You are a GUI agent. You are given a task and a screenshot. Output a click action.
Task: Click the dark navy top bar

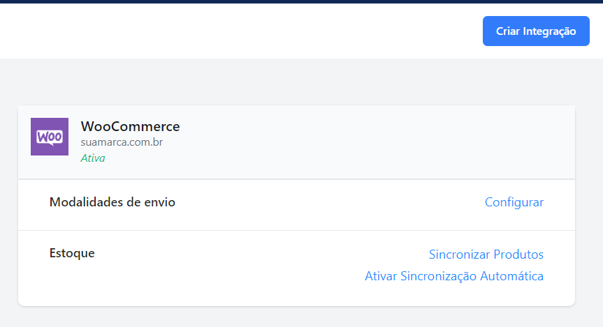302,1
